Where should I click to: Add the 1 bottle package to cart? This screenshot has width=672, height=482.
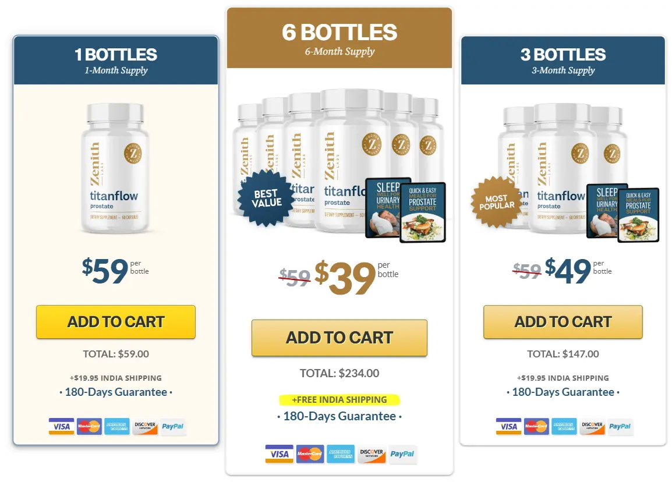(x=116, y=322)
